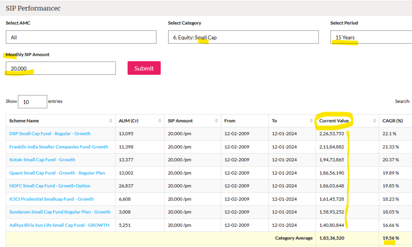Click Kotak AUM value 13,377

(x=126, y=160)
